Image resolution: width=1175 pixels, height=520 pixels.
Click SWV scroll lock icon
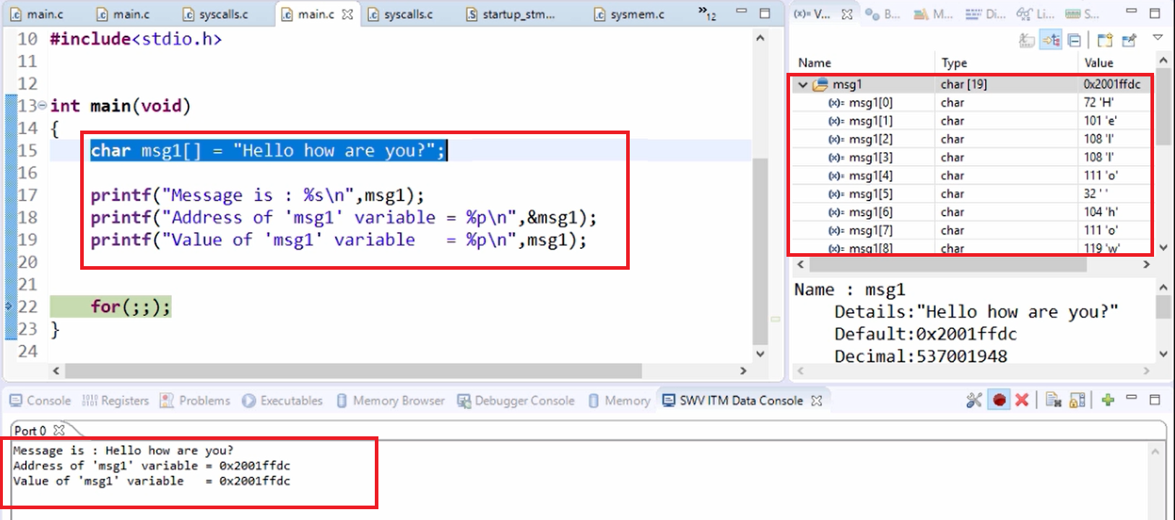[x=1077, y=400]
